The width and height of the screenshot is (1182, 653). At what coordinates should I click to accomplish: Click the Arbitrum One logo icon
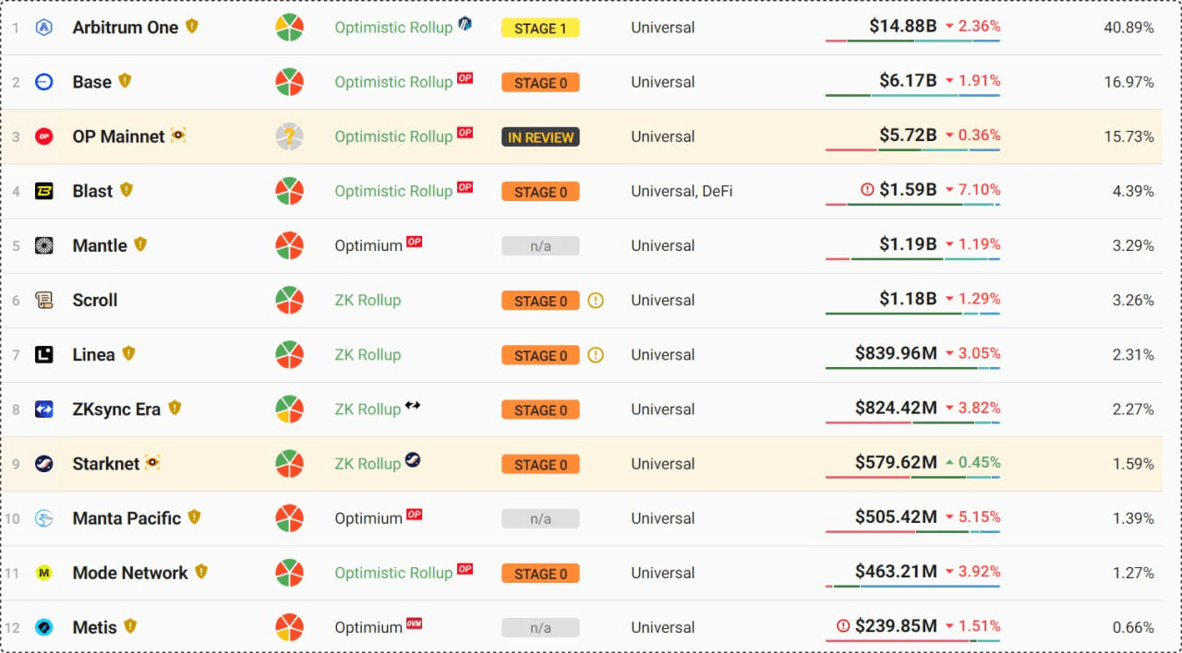pos(43,28)
